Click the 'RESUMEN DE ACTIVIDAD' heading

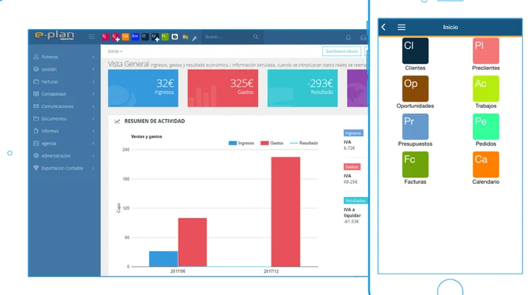tap(154, 121)
